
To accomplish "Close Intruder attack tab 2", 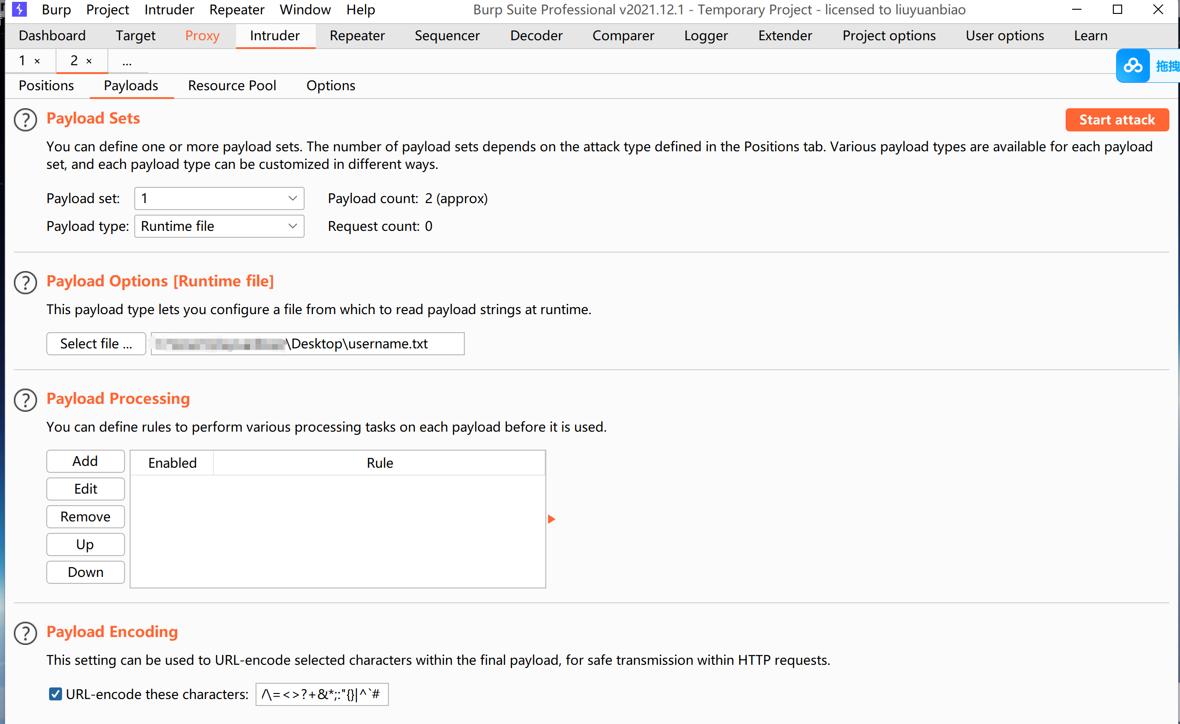I will tap(88, 61).
